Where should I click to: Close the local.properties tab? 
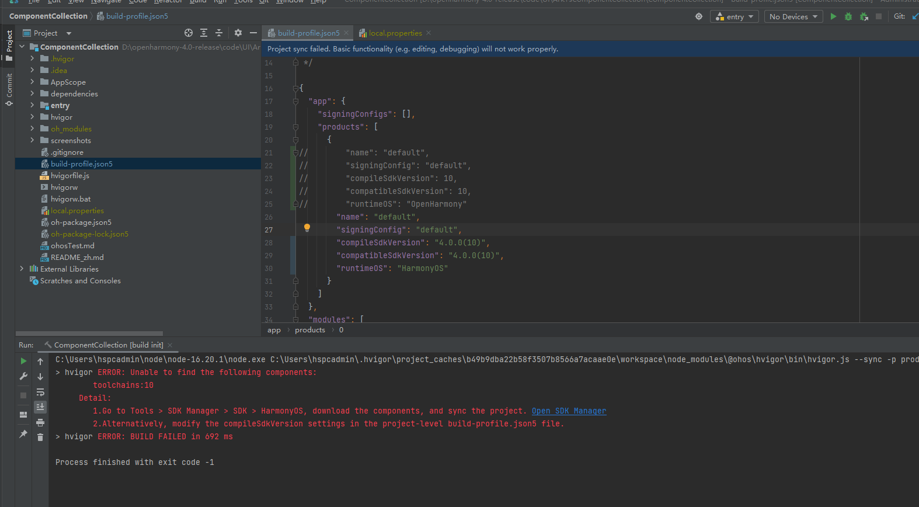tap(429, 33)
